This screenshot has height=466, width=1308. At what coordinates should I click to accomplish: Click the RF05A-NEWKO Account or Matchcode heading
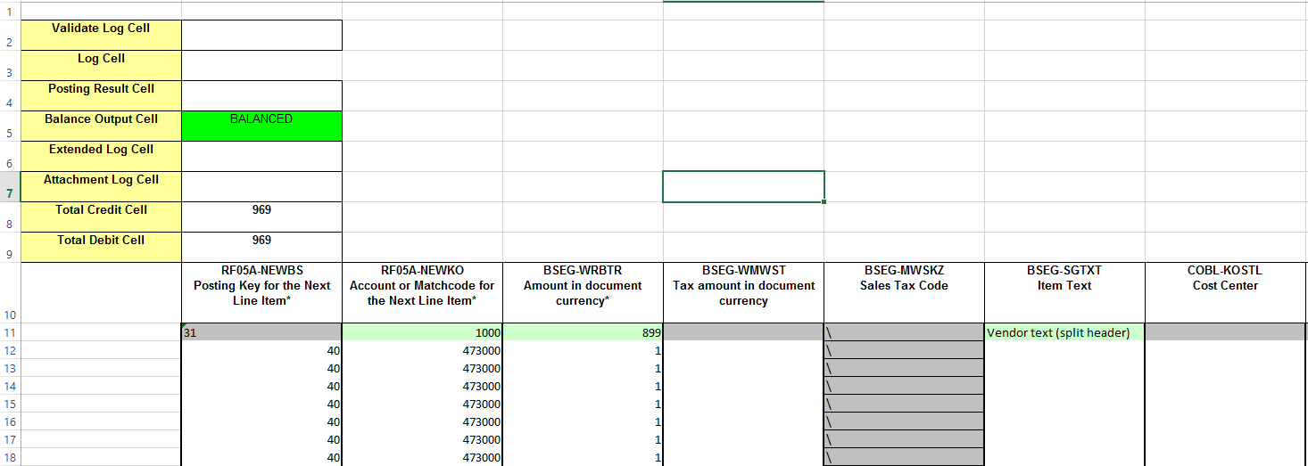[x=422, y=292]
